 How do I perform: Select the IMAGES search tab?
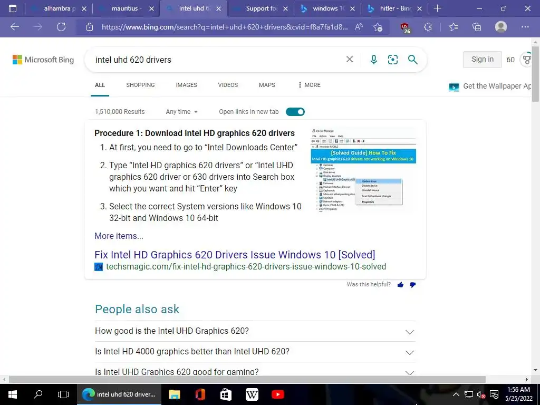tap(186, 85)
